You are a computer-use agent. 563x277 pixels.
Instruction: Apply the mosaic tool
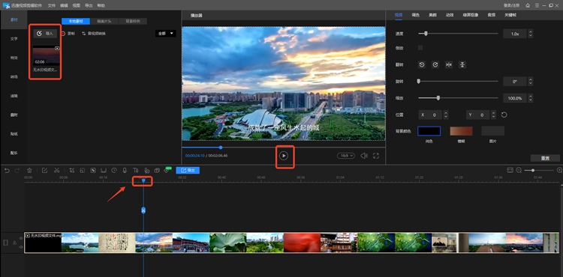click(93, 171)
